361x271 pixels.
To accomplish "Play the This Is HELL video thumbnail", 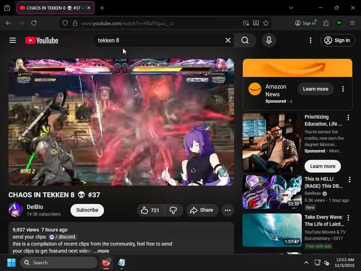I will point(272,192).
